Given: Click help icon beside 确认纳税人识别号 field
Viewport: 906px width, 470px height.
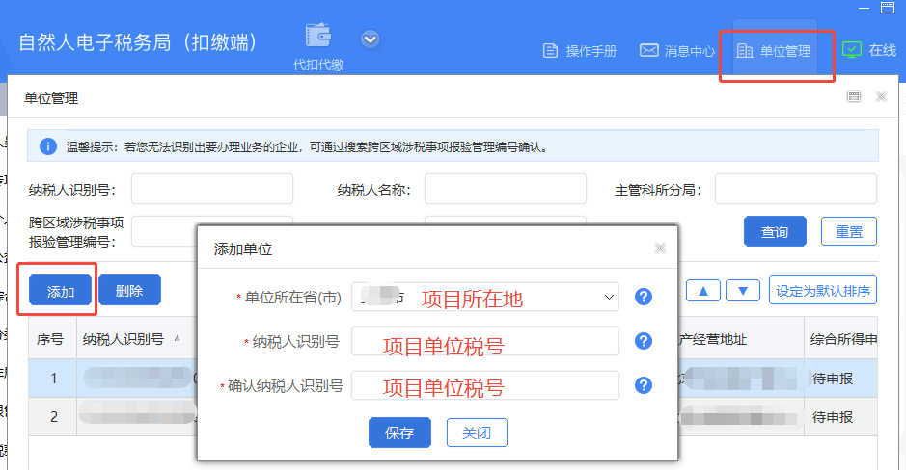Looking at the screenshot, I should point(644,385).
